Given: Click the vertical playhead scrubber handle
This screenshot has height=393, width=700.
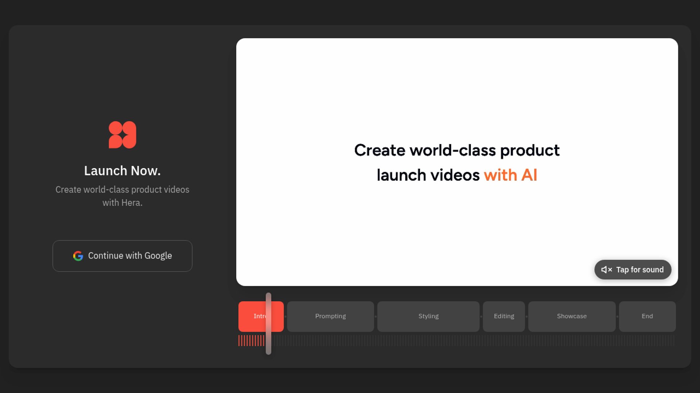Looking at the screenshot, I should [268, 323].
